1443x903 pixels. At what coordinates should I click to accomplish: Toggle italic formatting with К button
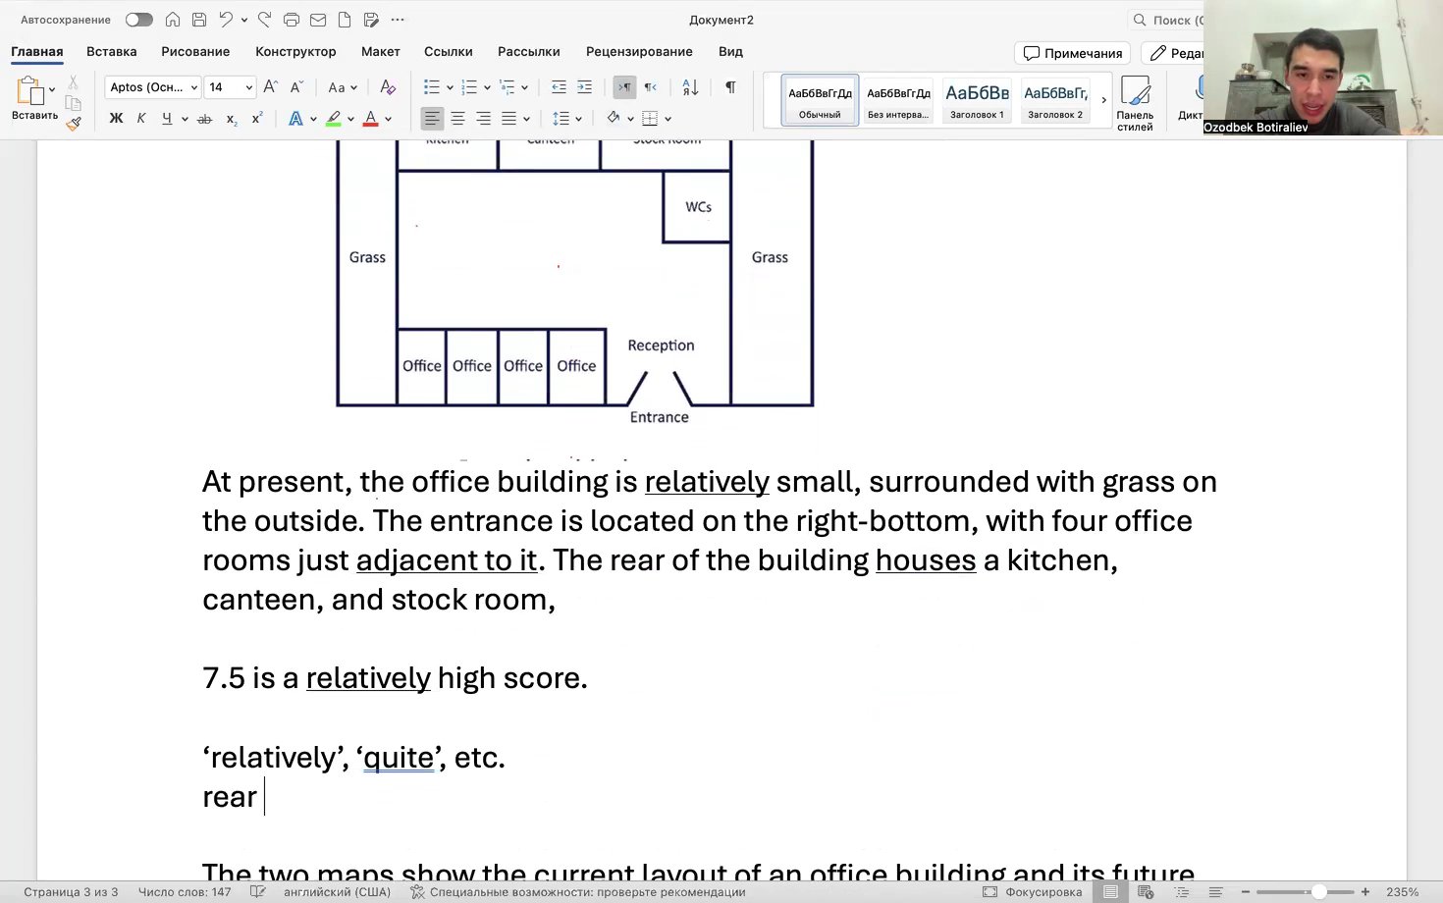(x=141, y=119)
